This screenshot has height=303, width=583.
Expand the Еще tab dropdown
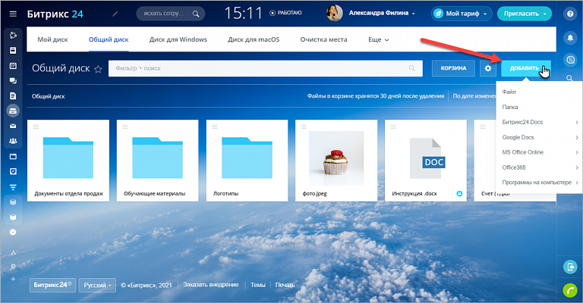pos(379,39)
